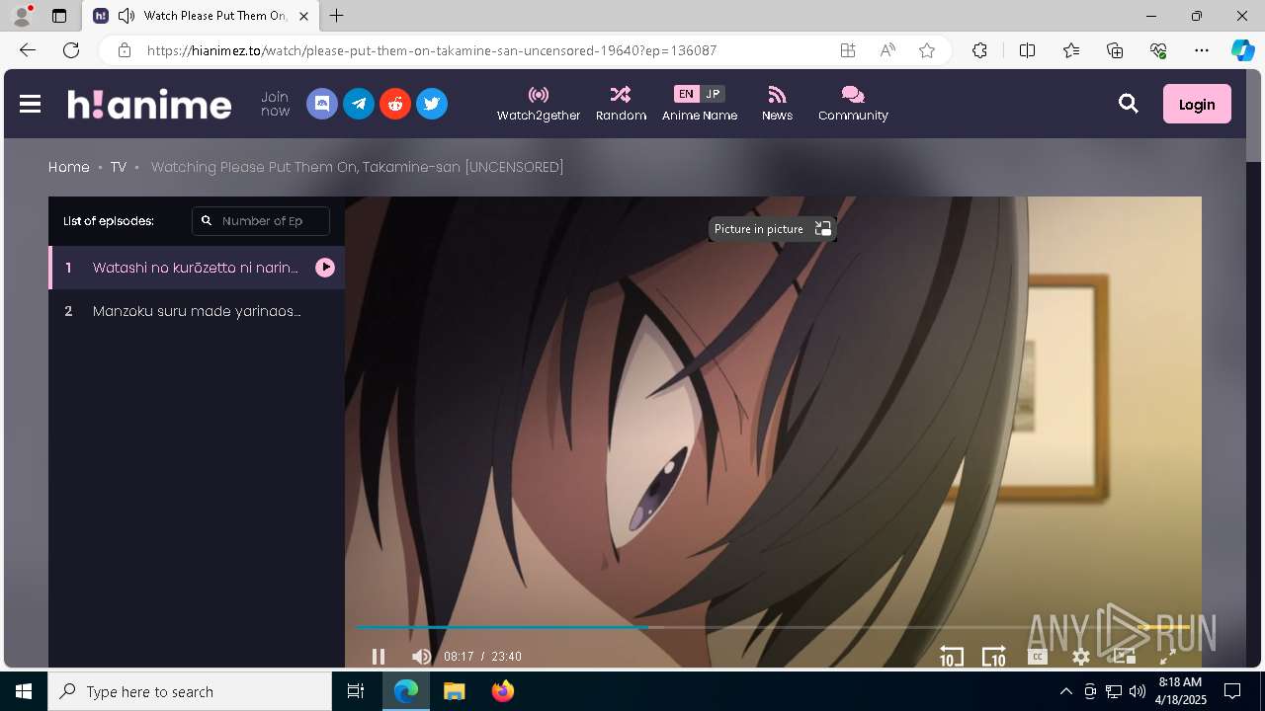The image size is (1265, 711).
Task: Open the Windows Start menu
Action: point(24,691)
